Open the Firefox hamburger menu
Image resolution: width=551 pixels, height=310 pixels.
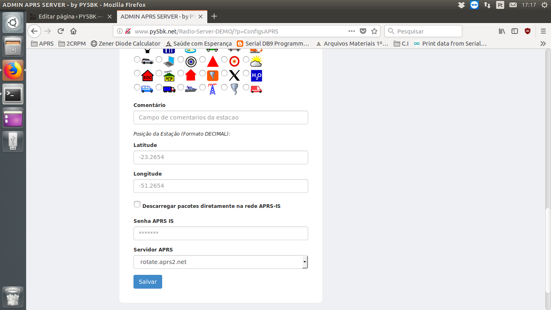543,31
